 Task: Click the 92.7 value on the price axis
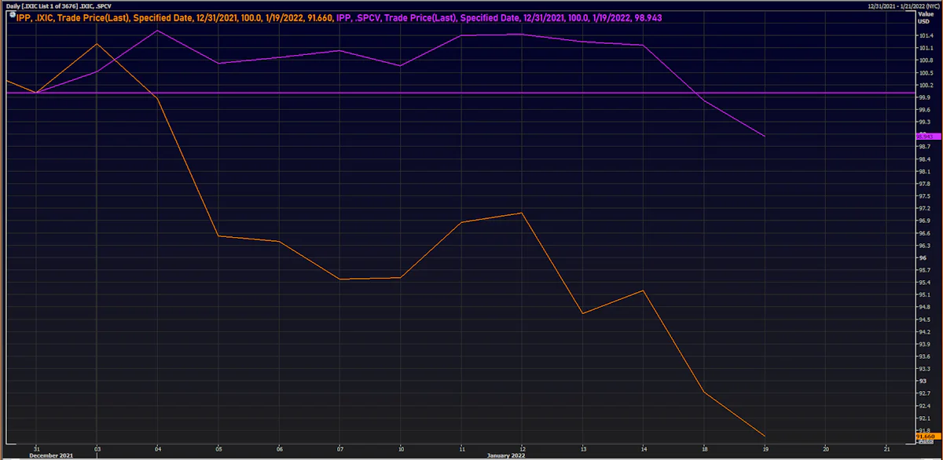(924, 392)
